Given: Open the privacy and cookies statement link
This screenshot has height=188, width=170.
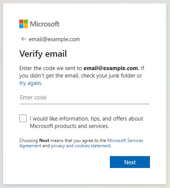Looking at the screenshot, I should pyautogui.click(x=81, y=146).
